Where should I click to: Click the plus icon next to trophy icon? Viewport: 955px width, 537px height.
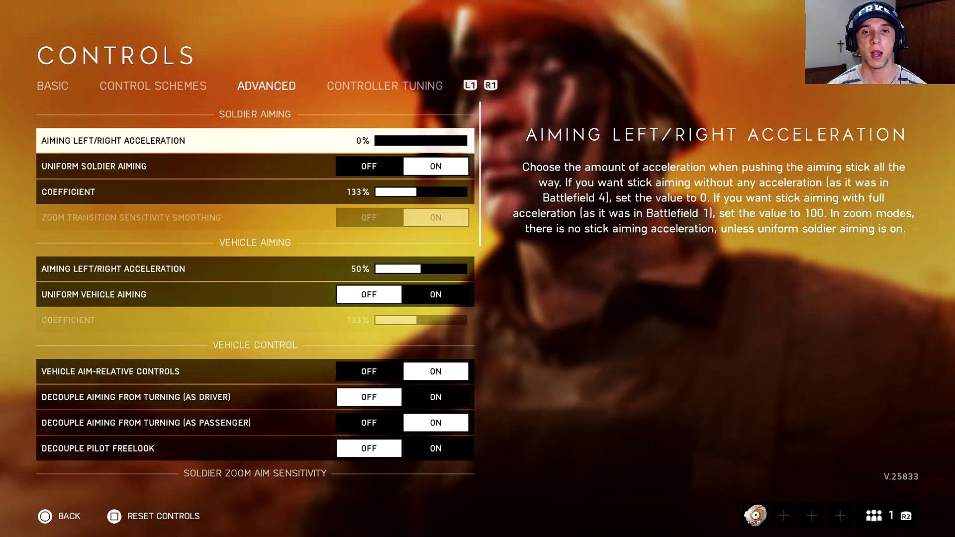(x=784, y=516)
